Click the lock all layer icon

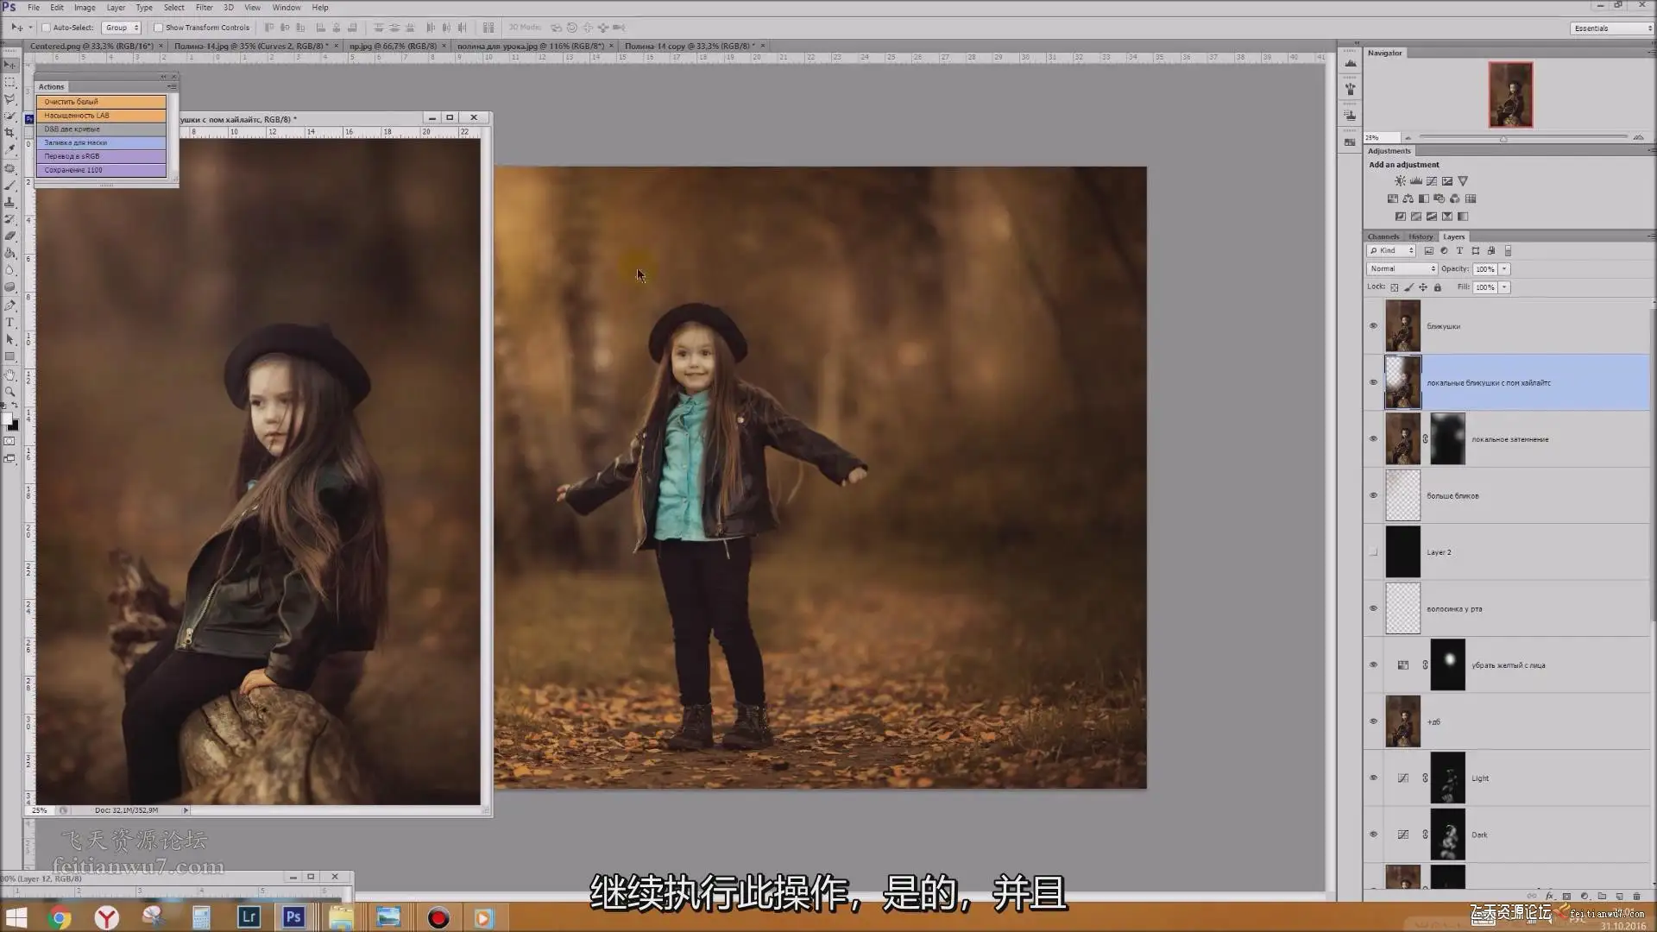point(1438,287)
